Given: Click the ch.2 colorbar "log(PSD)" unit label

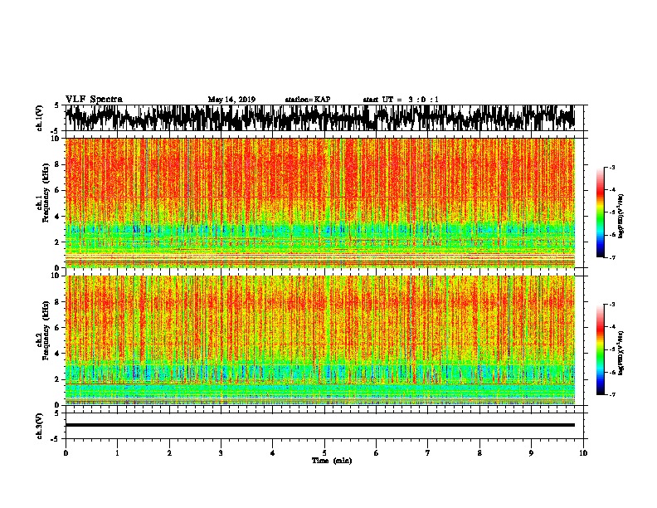Looking at the screenshot, I should click(621, 354).
